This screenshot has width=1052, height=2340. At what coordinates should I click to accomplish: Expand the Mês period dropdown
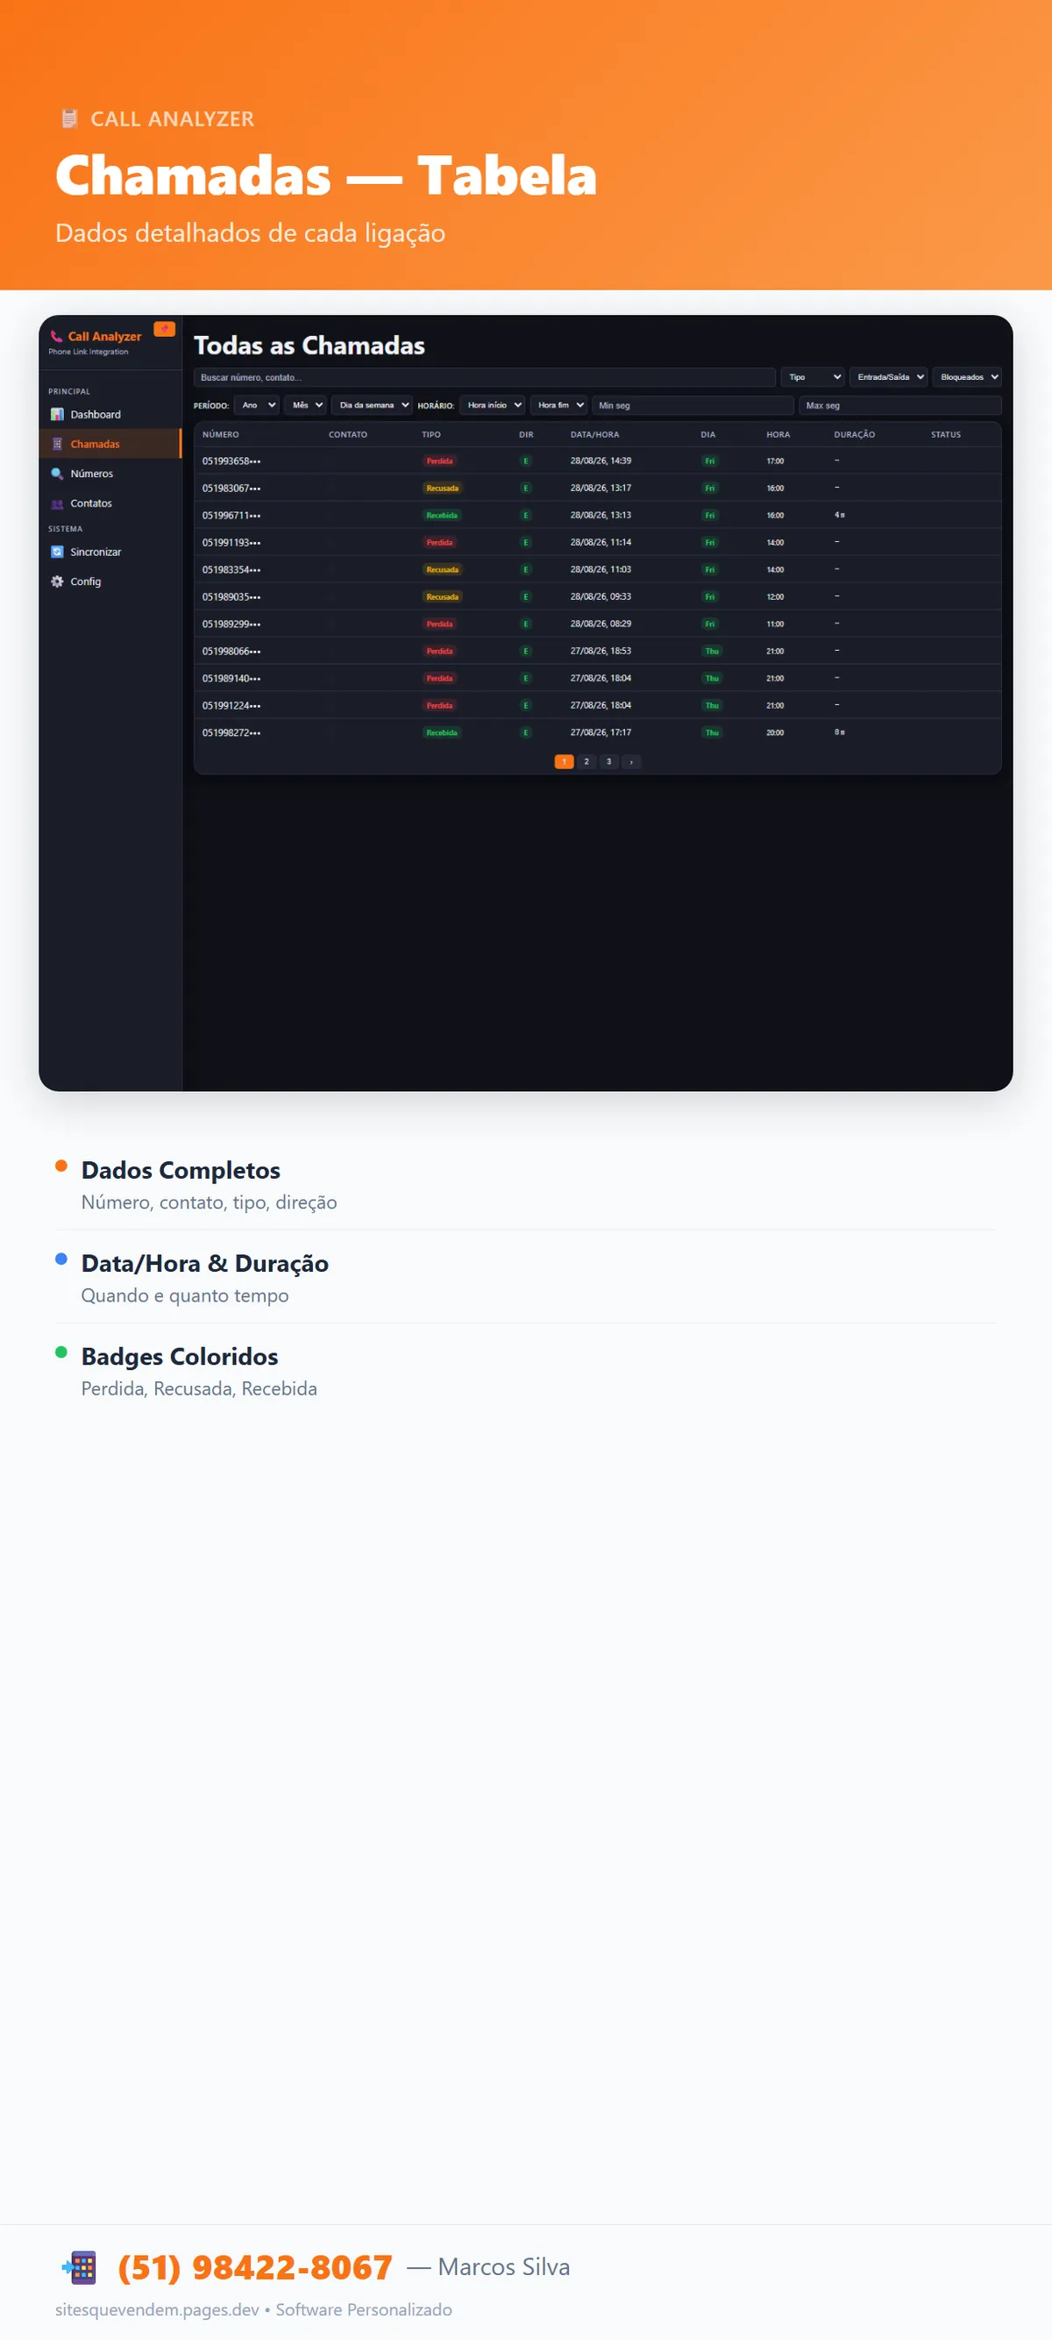305,405
